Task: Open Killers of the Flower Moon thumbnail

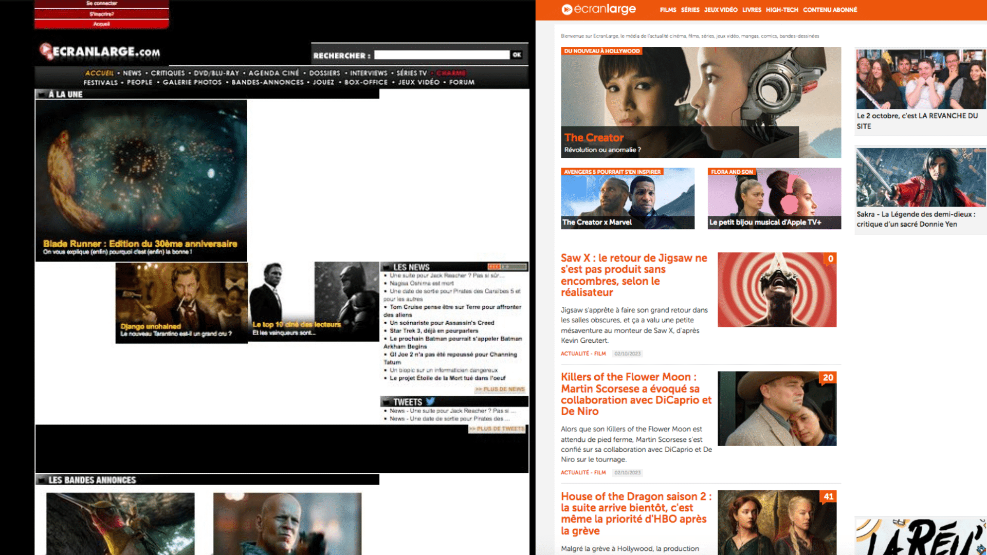Action: (x=777, y=409)
